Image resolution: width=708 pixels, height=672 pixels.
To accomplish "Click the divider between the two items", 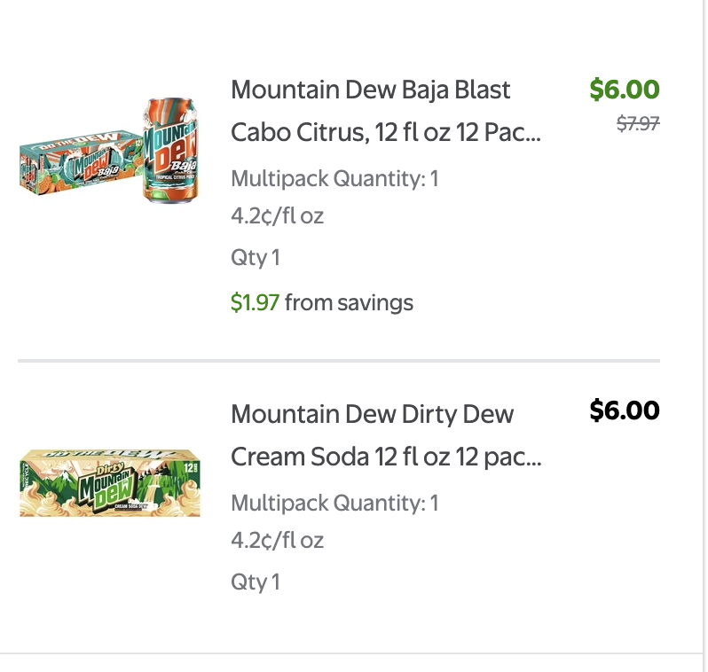I will pos(339,361).
